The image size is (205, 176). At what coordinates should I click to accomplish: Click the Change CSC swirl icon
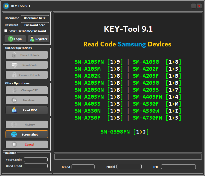click(x=14, y=90)
